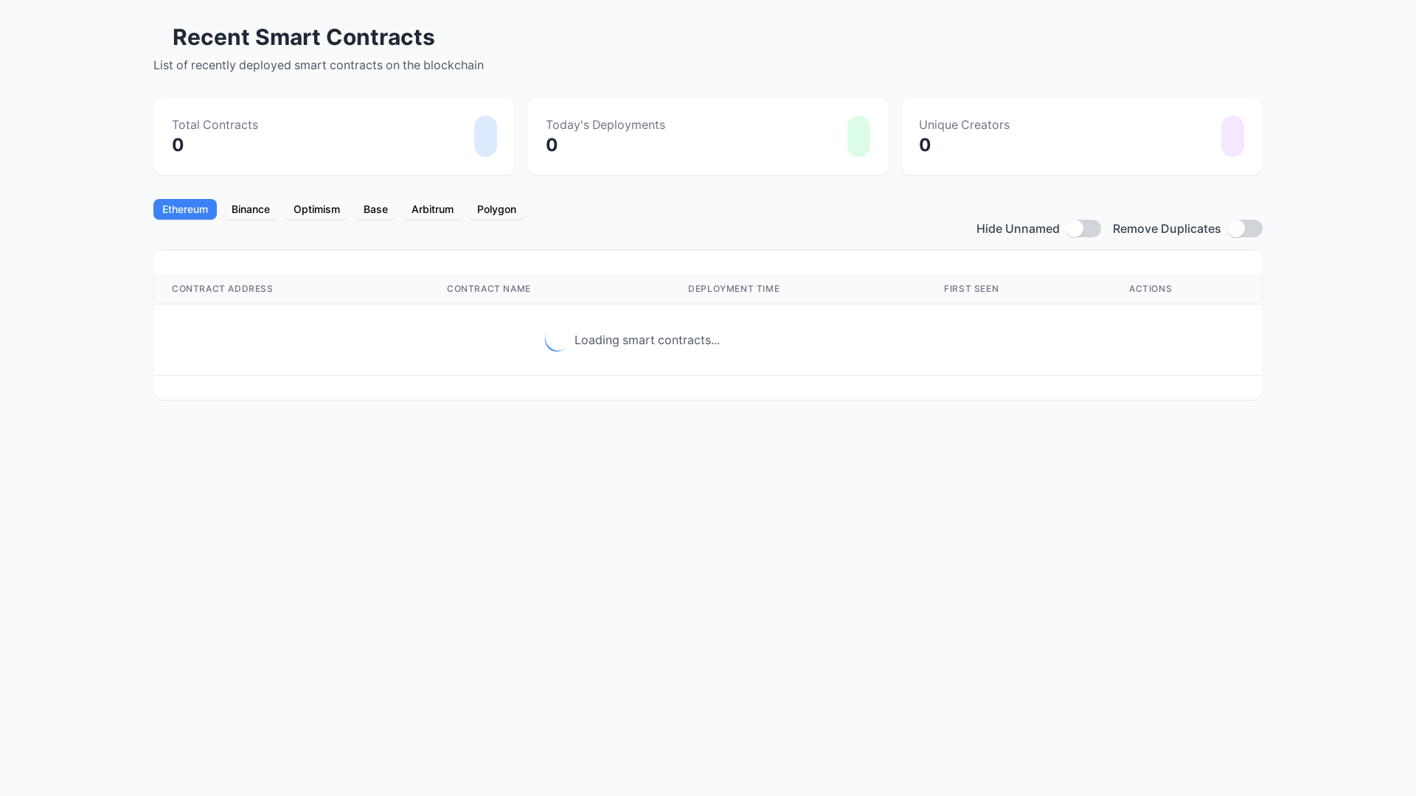This screenshot has height=796, width=1416.
Task: Click the purple Unique Creators icon
Action: (x=1232, y=136)
